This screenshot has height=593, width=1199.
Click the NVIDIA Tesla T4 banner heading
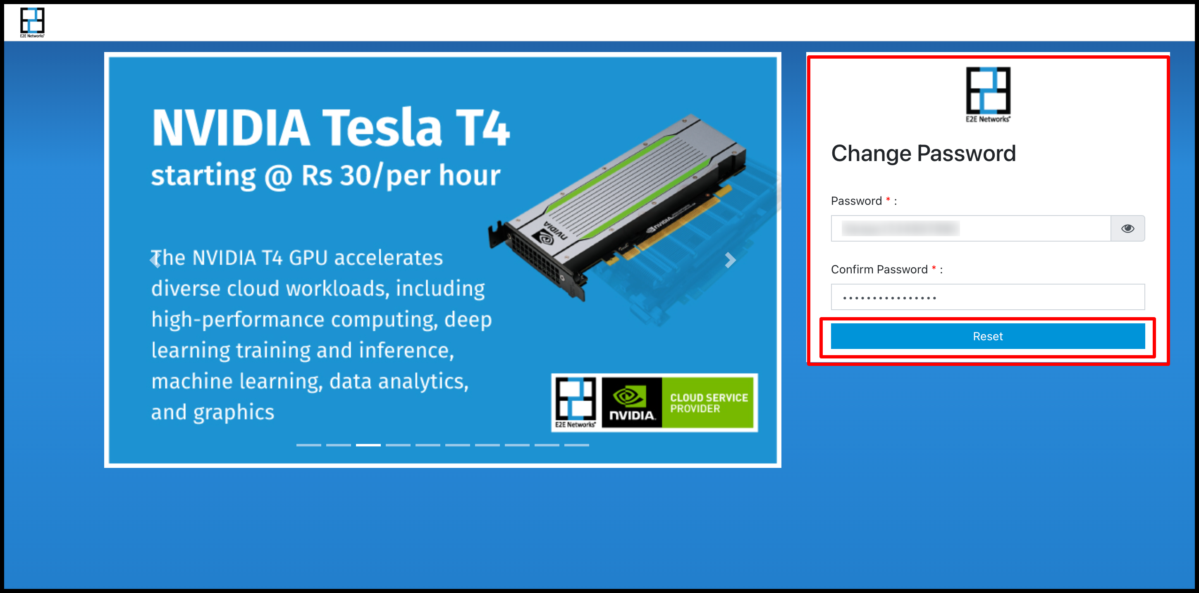[x=331, y=127]
